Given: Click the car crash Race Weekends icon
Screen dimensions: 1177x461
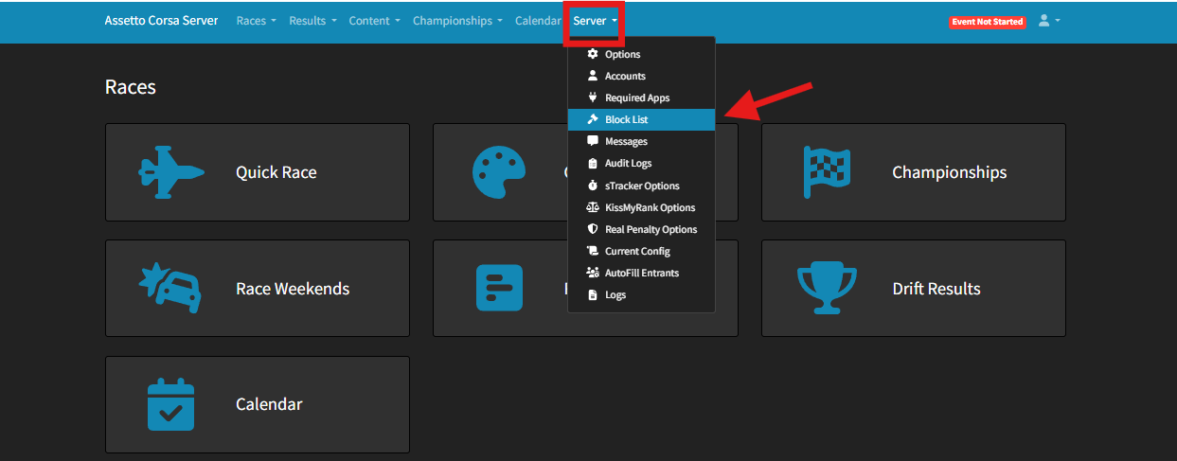Looking at the screenshot, I should 170,288.
